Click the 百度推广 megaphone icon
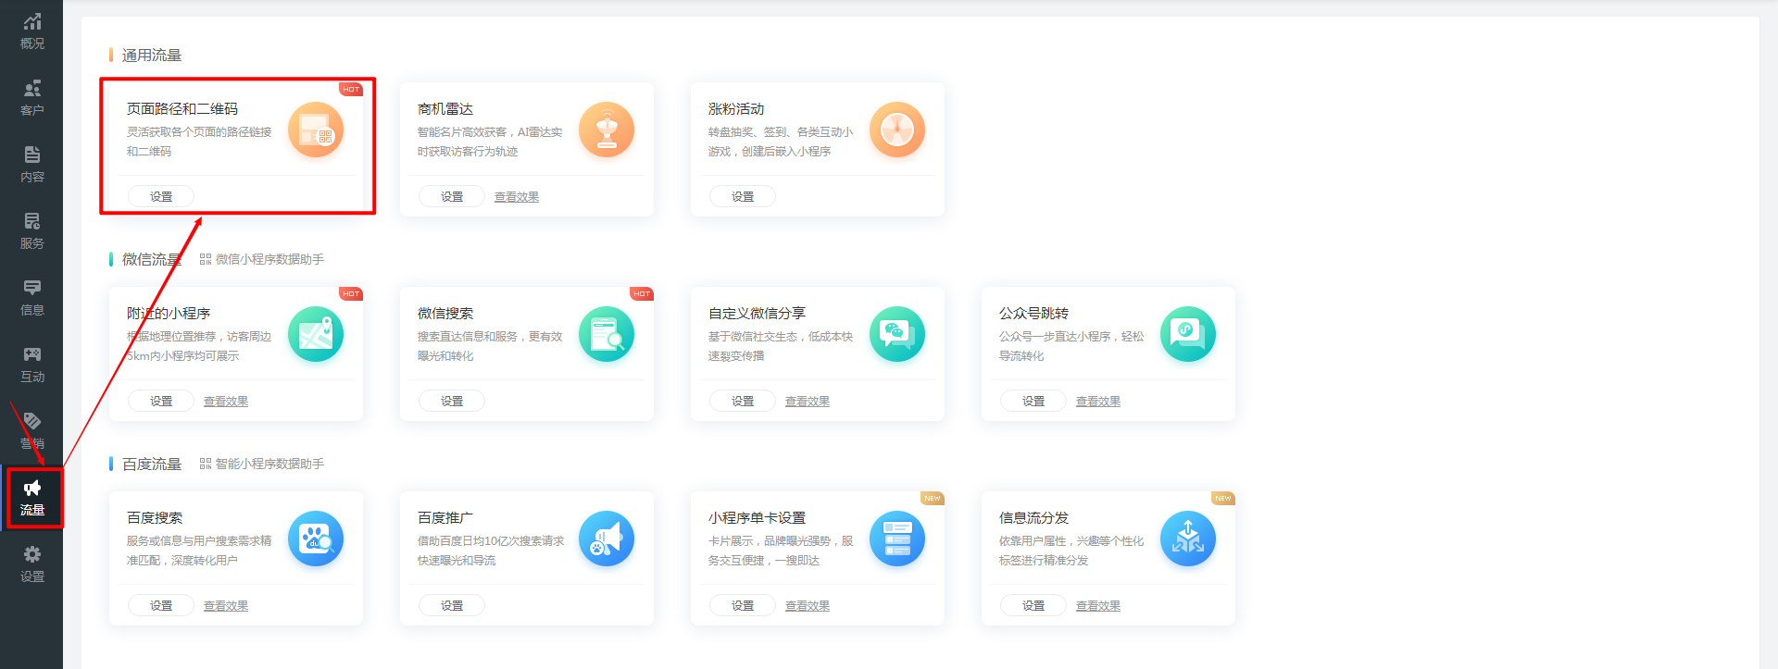 pos(606,539)
